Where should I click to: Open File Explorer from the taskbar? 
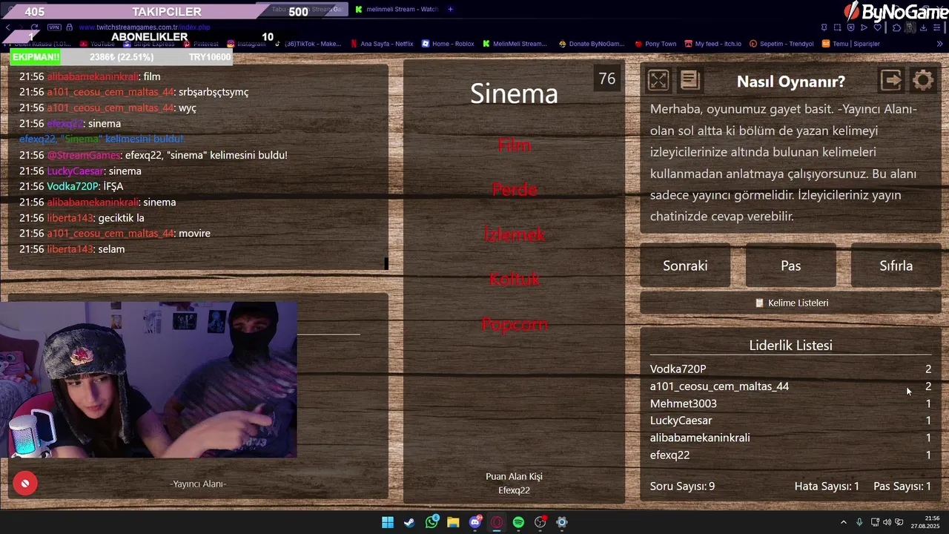pos(453,522)
